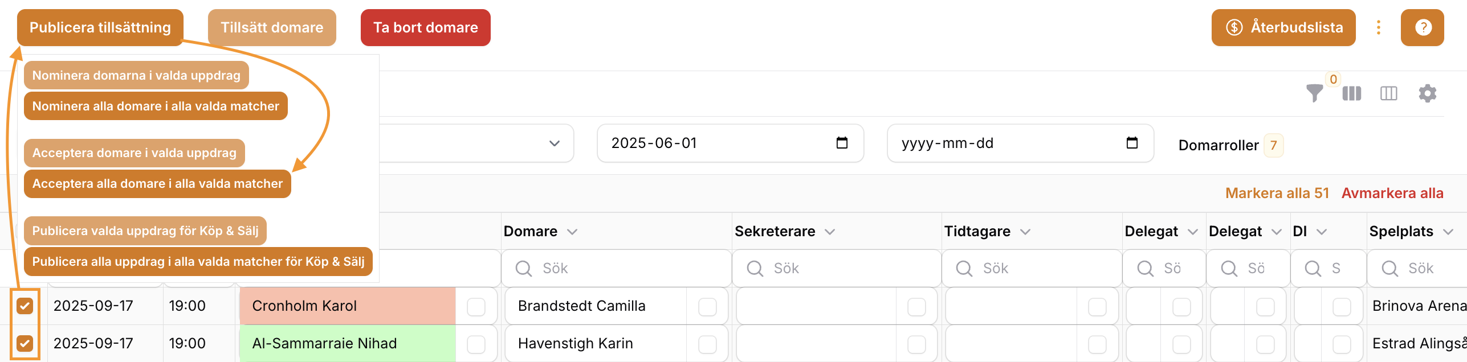Image resolution: width=1467 pixels, height=362 pixels.
Task: Select the solid columns layout icon
Action: point(1351,93)
